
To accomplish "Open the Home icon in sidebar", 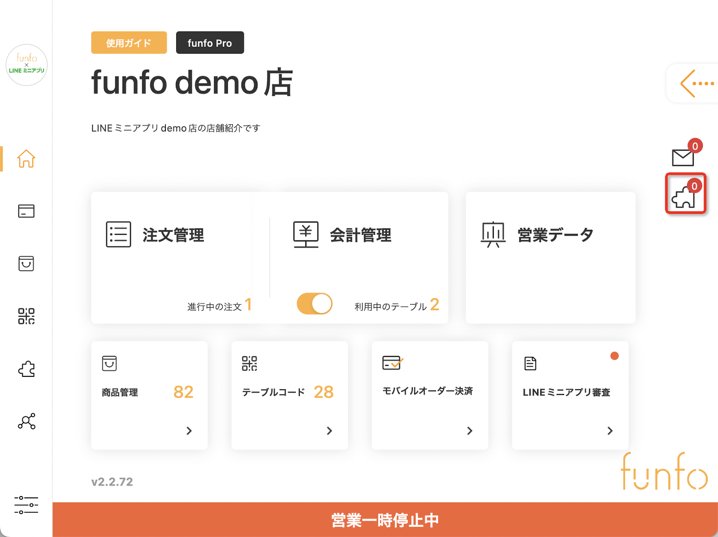I will tap(26, 159).
